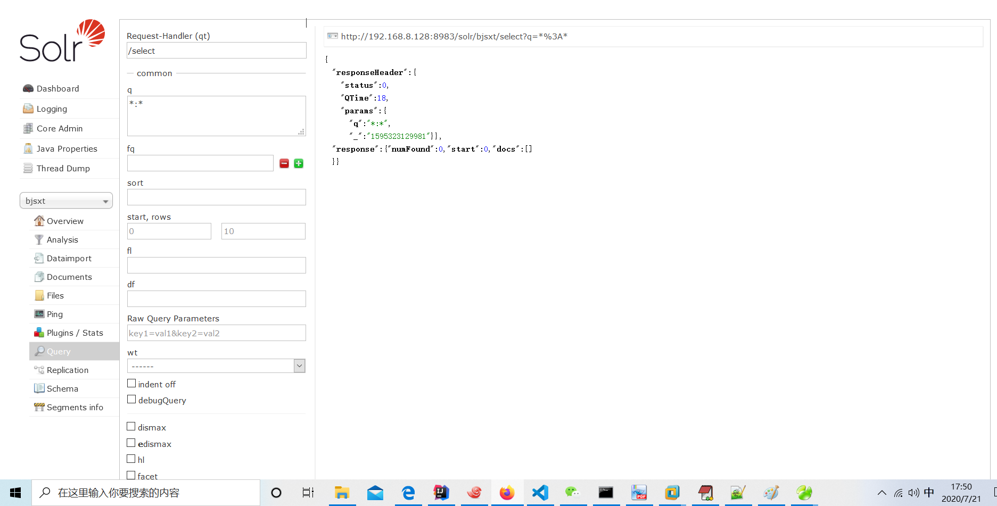Viewport: 997px width, 506px height.
Task: Open the Segments info page
Action: 74,407
